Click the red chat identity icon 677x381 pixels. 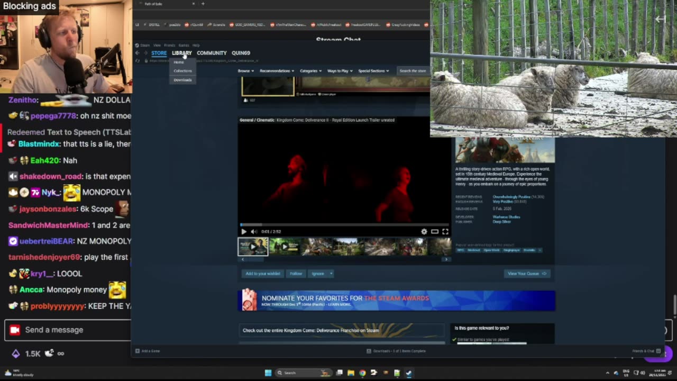click(15, 330)
